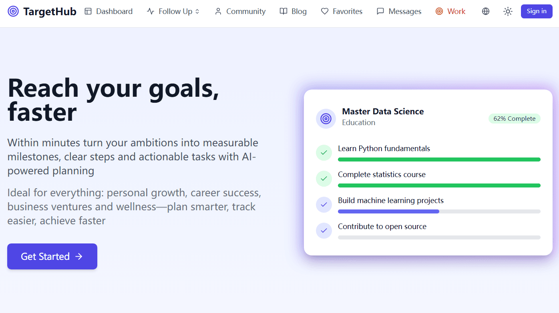Toggle the Learn Python fundamentals checkmark
This screenshot has width=559, height=313.
[x=324, y=153]
